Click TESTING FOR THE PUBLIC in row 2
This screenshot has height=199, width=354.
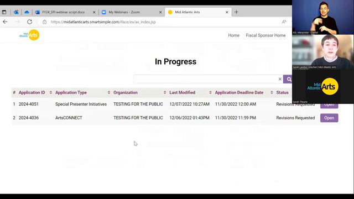click(138, 118)
